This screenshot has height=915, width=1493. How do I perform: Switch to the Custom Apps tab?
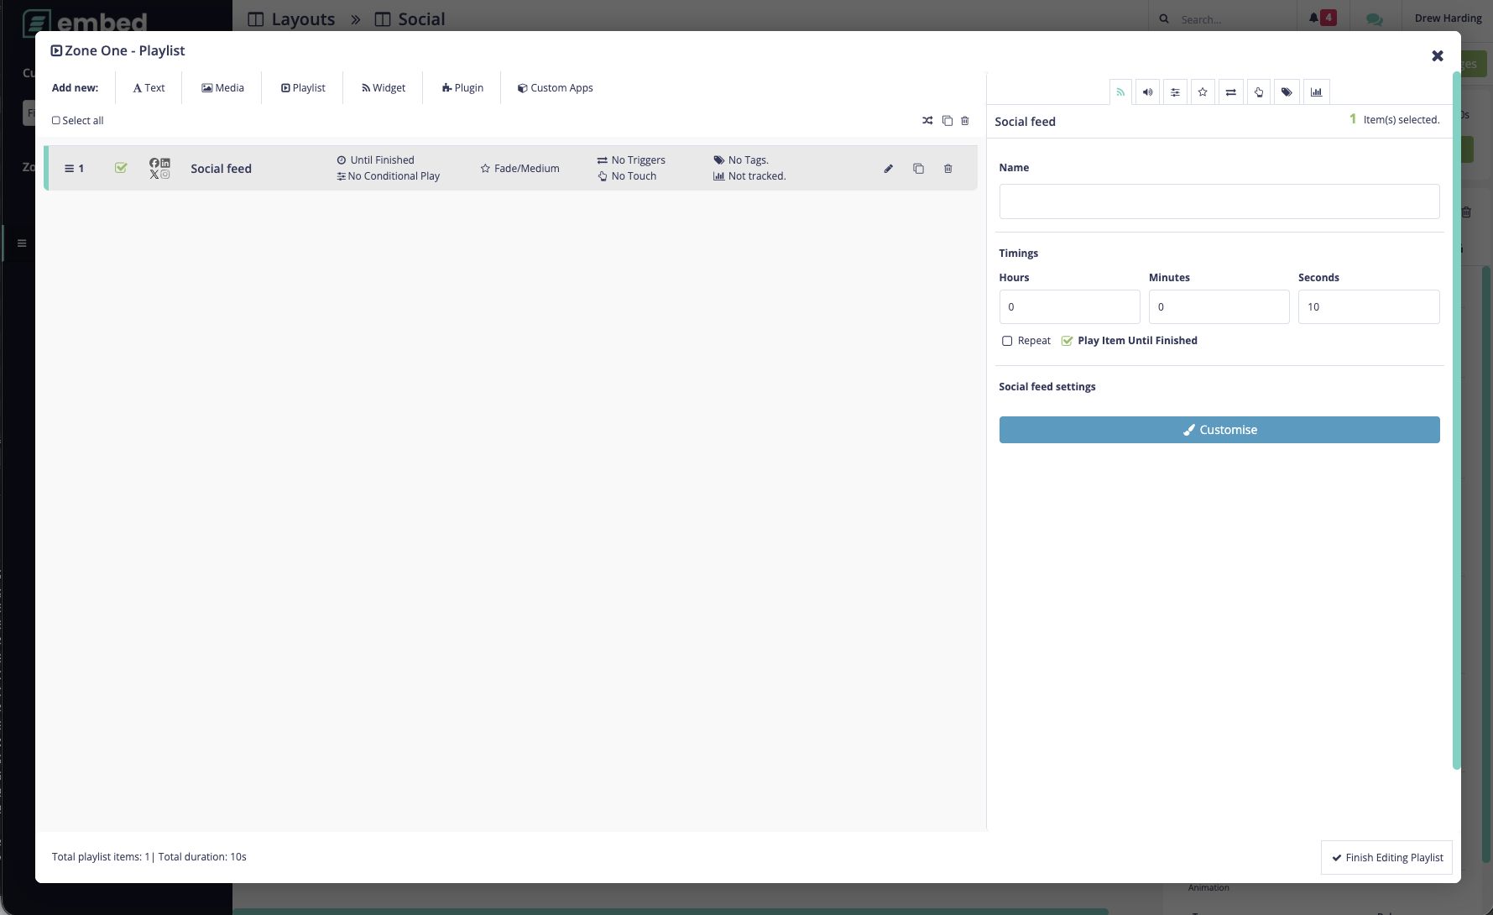coord(555,87)
